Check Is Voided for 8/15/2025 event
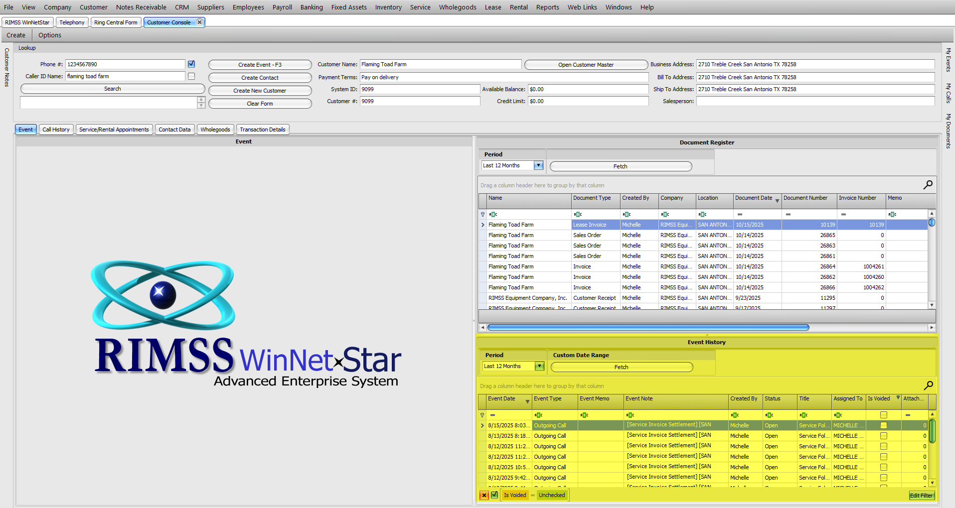The image size is (955, 508). [884, 425]
